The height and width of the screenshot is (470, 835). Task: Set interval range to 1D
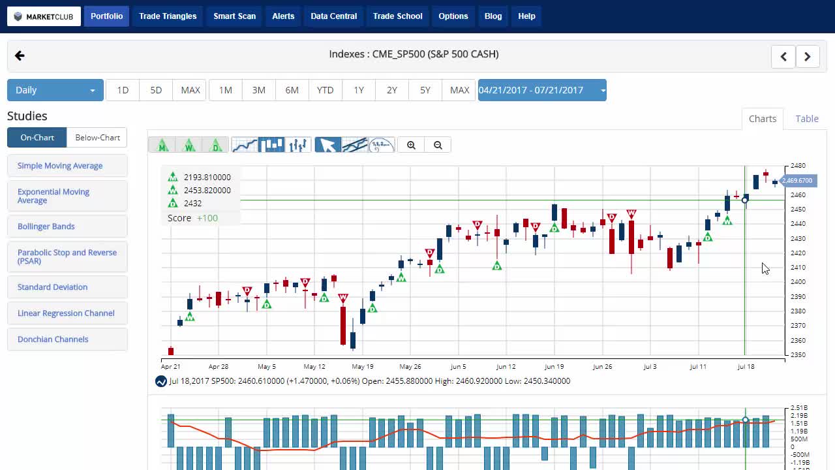[123, 90]
